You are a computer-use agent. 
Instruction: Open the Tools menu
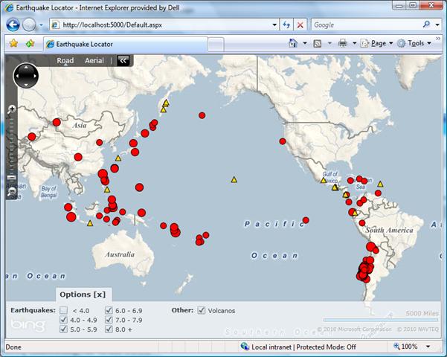pos(414,43)
